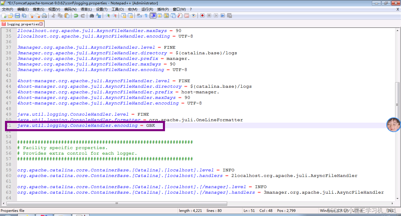Screen dimensions: 401x216
Task: Click the Copy toolbar icon
Action: click(60, 16)
